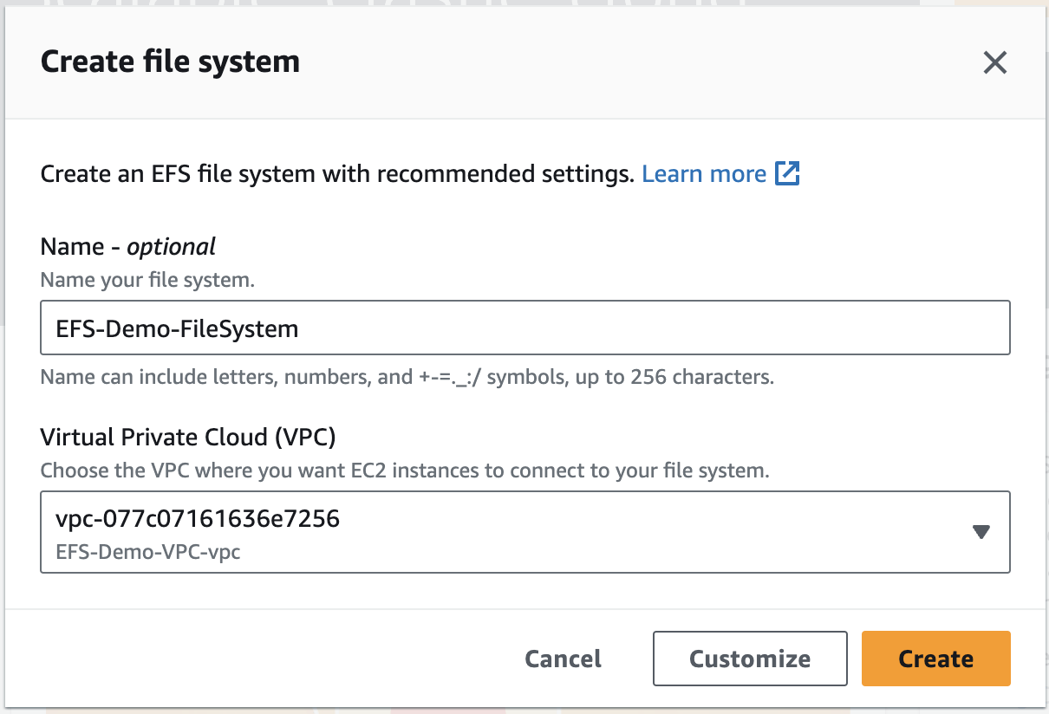Click the "up to 256 characters" constraint text
Screen dimensions: 1049x714
click(x=674, y=377)
